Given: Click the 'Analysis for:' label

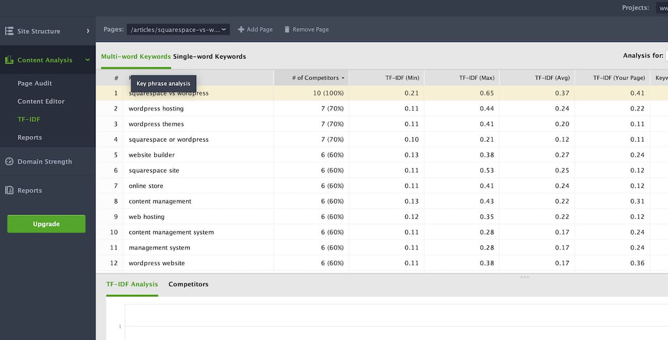Looking at the screenshot, I should tap(643, 55).
